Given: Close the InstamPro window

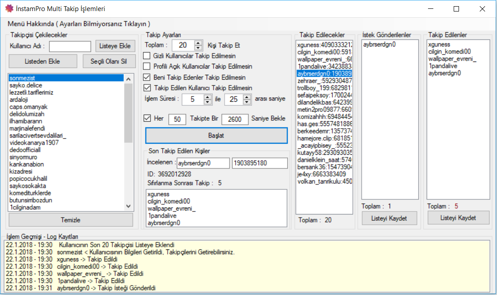Looking at the screenshot, I should click(x=482, y=9).
